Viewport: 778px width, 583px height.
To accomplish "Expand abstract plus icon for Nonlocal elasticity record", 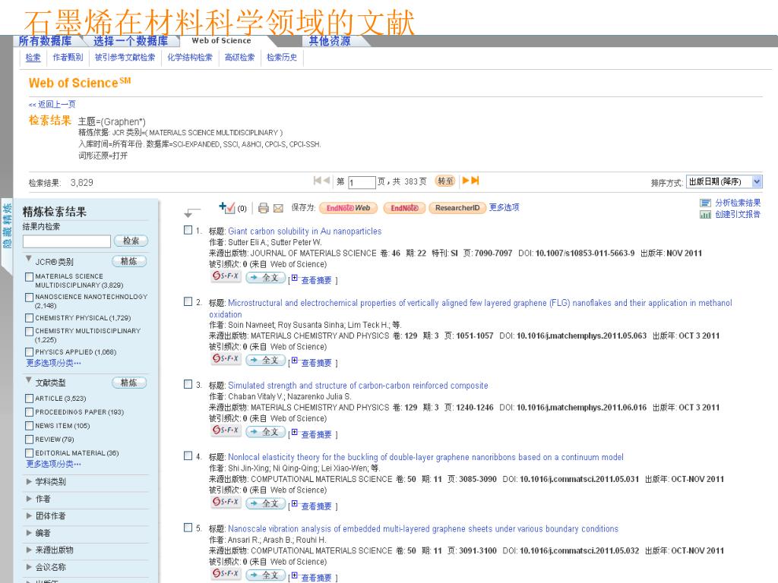I will point(295,504).
